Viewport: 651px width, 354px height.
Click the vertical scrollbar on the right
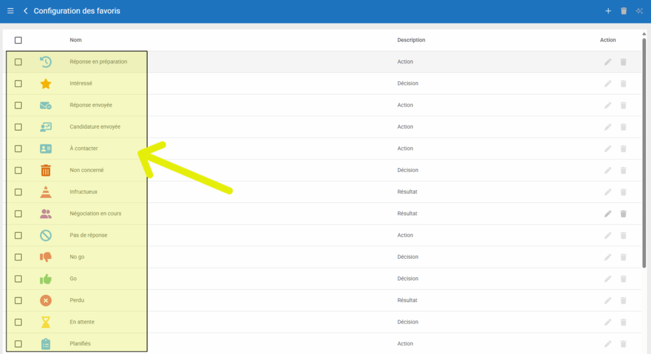[645, 152]
